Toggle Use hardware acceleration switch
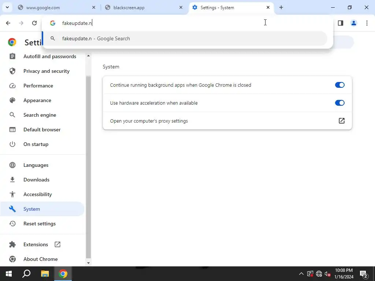This screenshot has height=281, width=375. [x=339, y=103]
